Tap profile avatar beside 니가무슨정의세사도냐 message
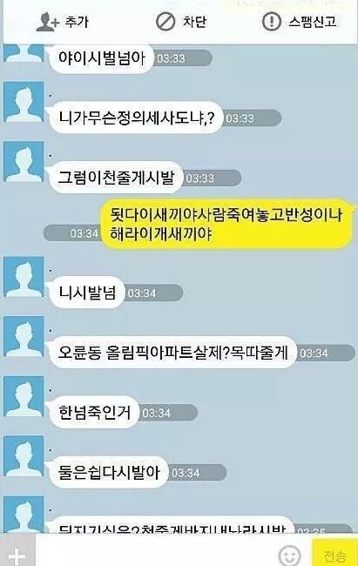This screenshot has height=566, width=358. pos(24,101)
